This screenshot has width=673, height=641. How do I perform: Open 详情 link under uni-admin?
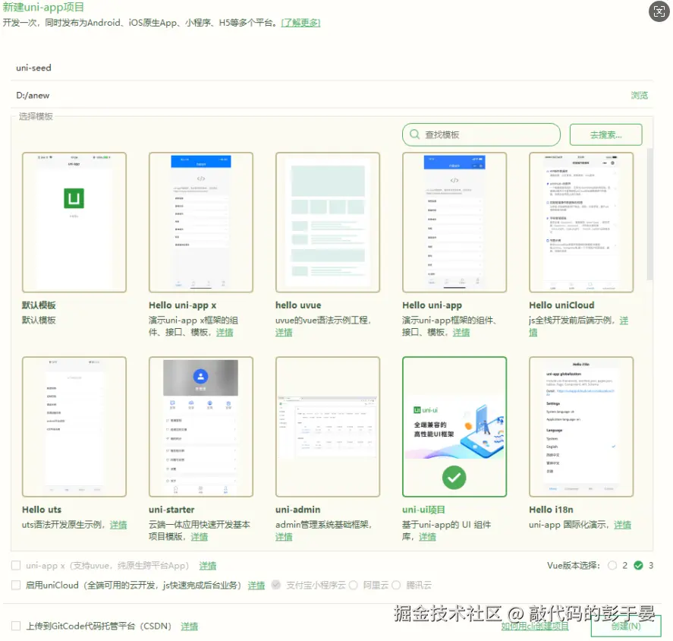[284, 537]
